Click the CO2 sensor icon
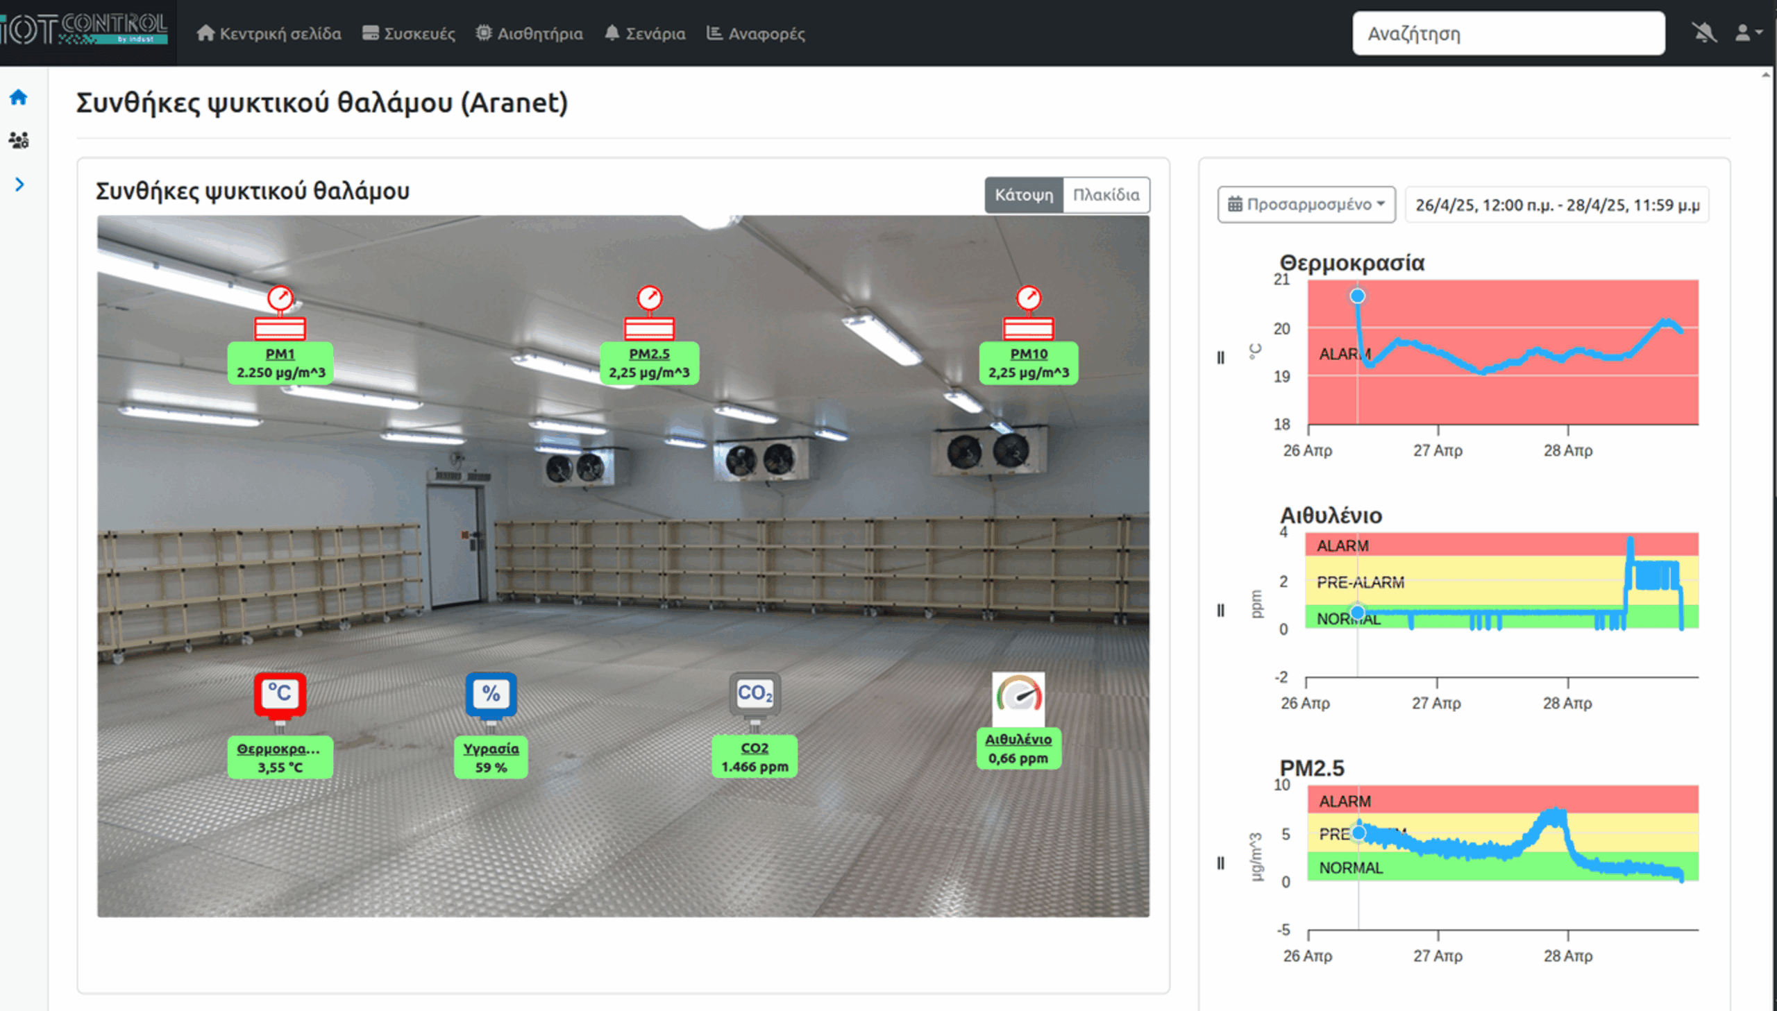The width and height of the screenshot is (1777, 1011). tap(755, 695)
